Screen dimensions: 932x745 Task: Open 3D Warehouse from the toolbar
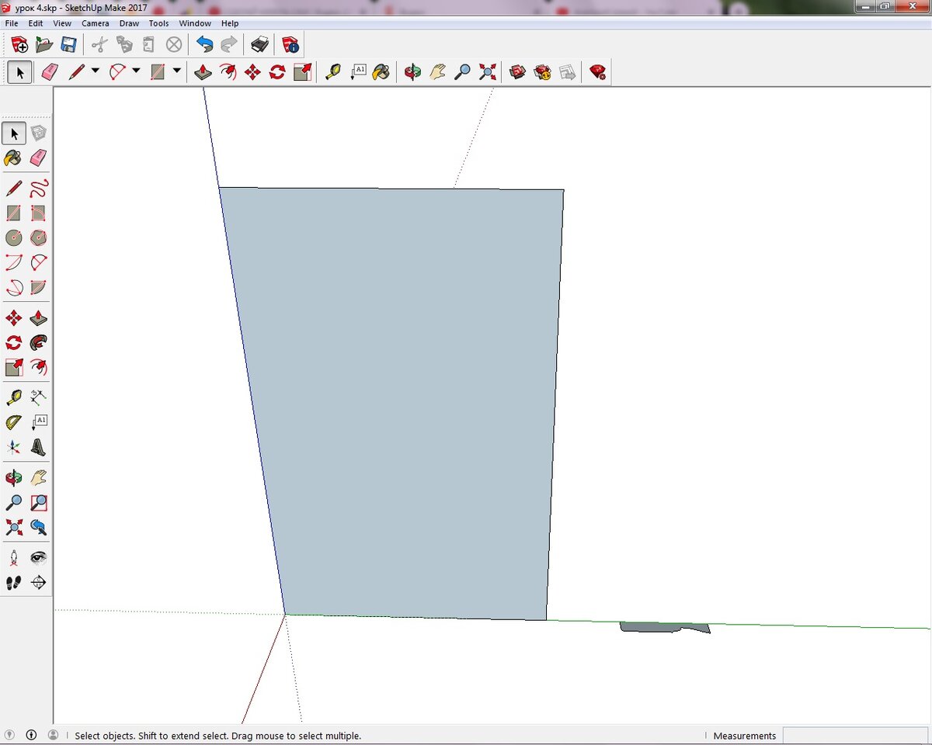coord(518,72)
